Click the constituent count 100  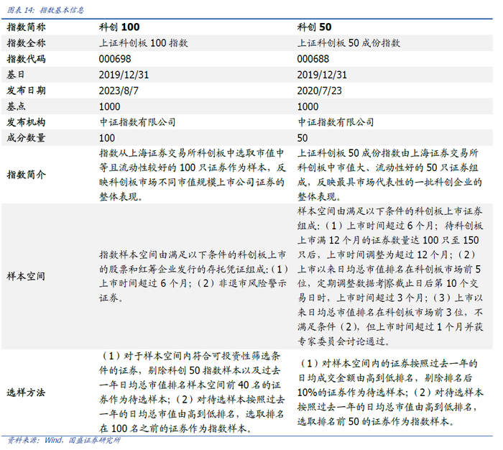point(107,138)
